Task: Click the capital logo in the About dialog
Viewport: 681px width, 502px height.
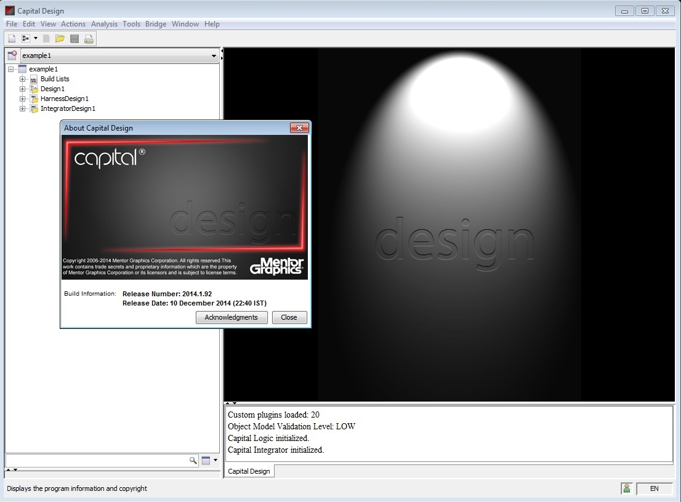Action: coord(110,158)
